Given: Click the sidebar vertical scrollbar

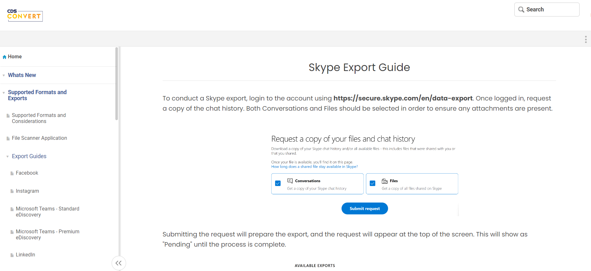Looking at the screenshot, I should [117, 84].
